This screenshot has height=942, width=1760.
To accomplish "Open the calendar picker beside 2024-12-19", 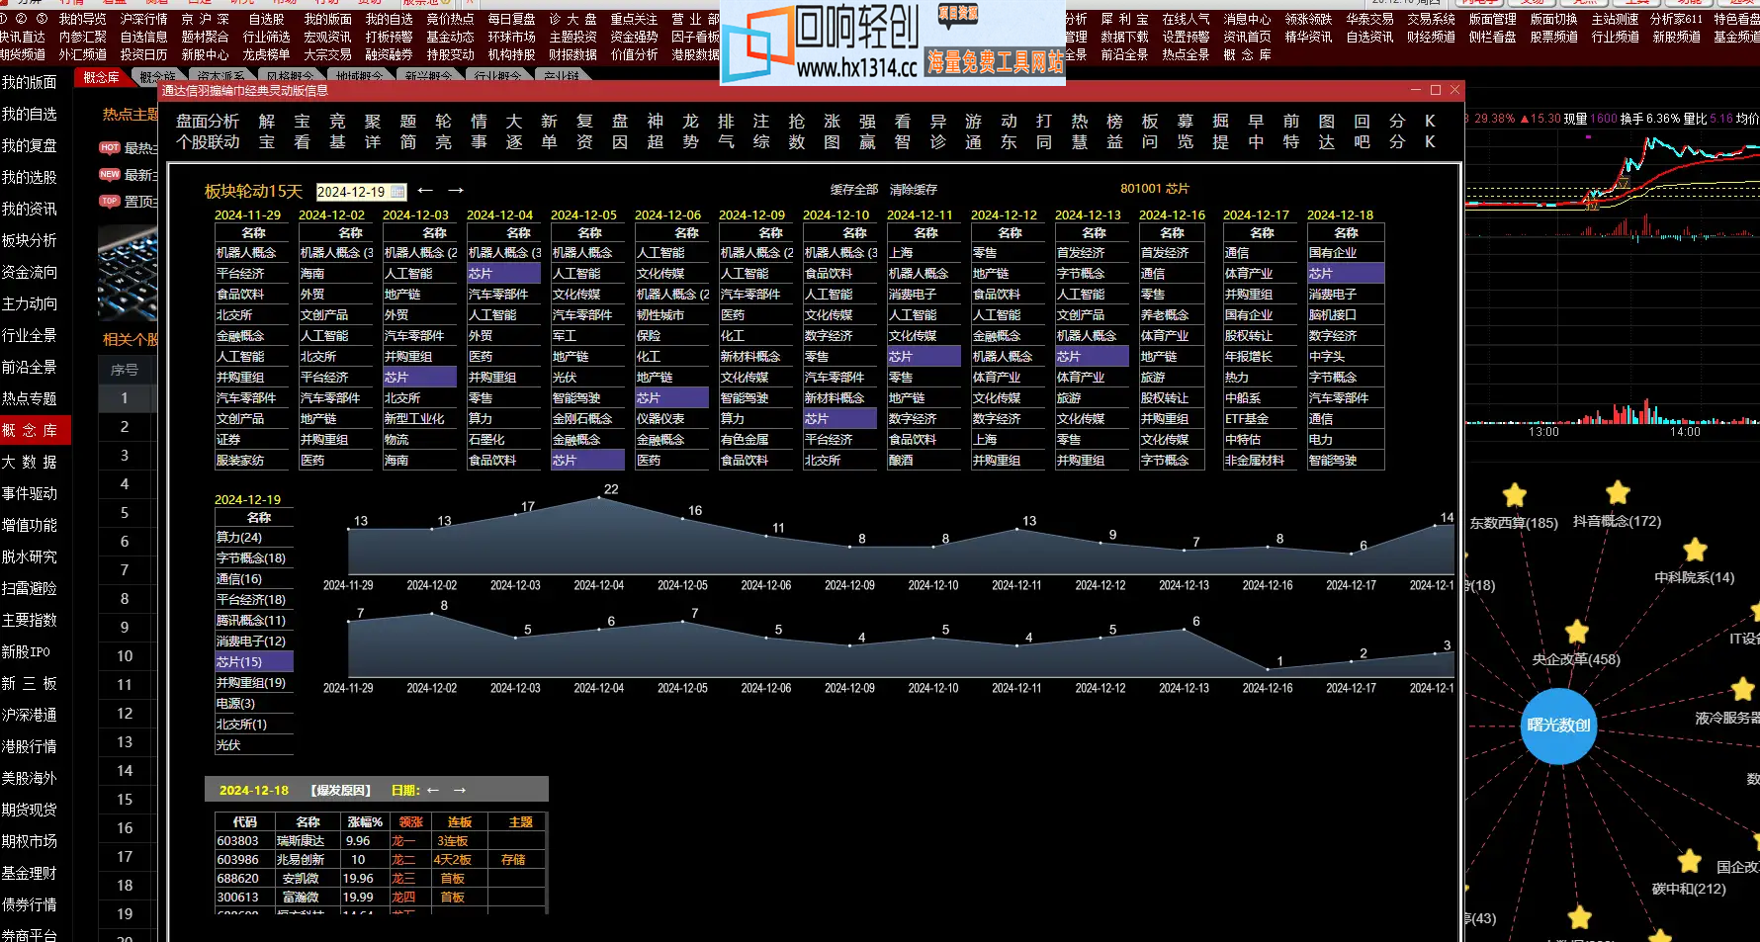I will [x=397, y=192].
